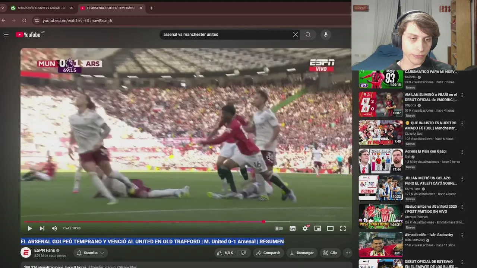Open menu for QUE INJUSTO ES NUESTRO video

coord(462,124)
